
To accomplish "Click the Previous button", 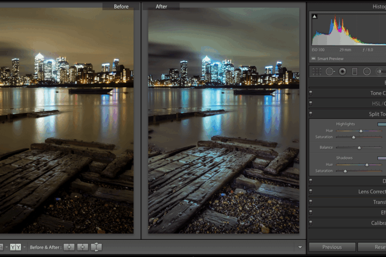I will [332, 247].
